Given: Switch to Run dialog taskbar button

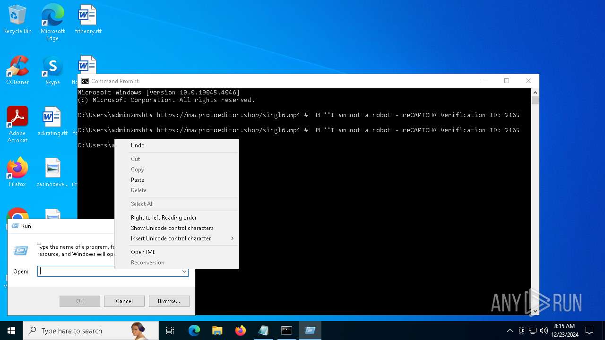Looking at the screenshot, I should pyautogui.click(x=310, y=331).
